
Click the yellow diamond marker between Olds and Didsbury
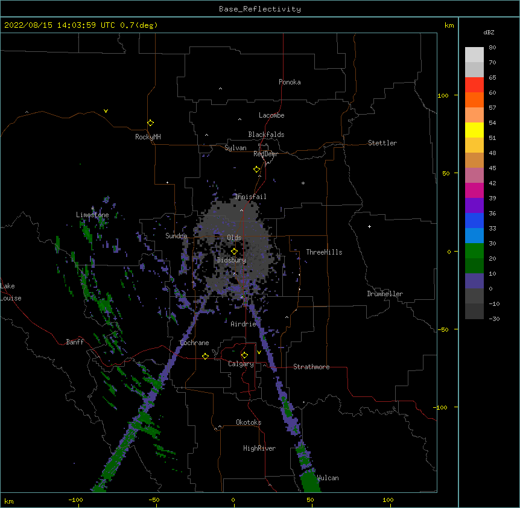point(234,252)
